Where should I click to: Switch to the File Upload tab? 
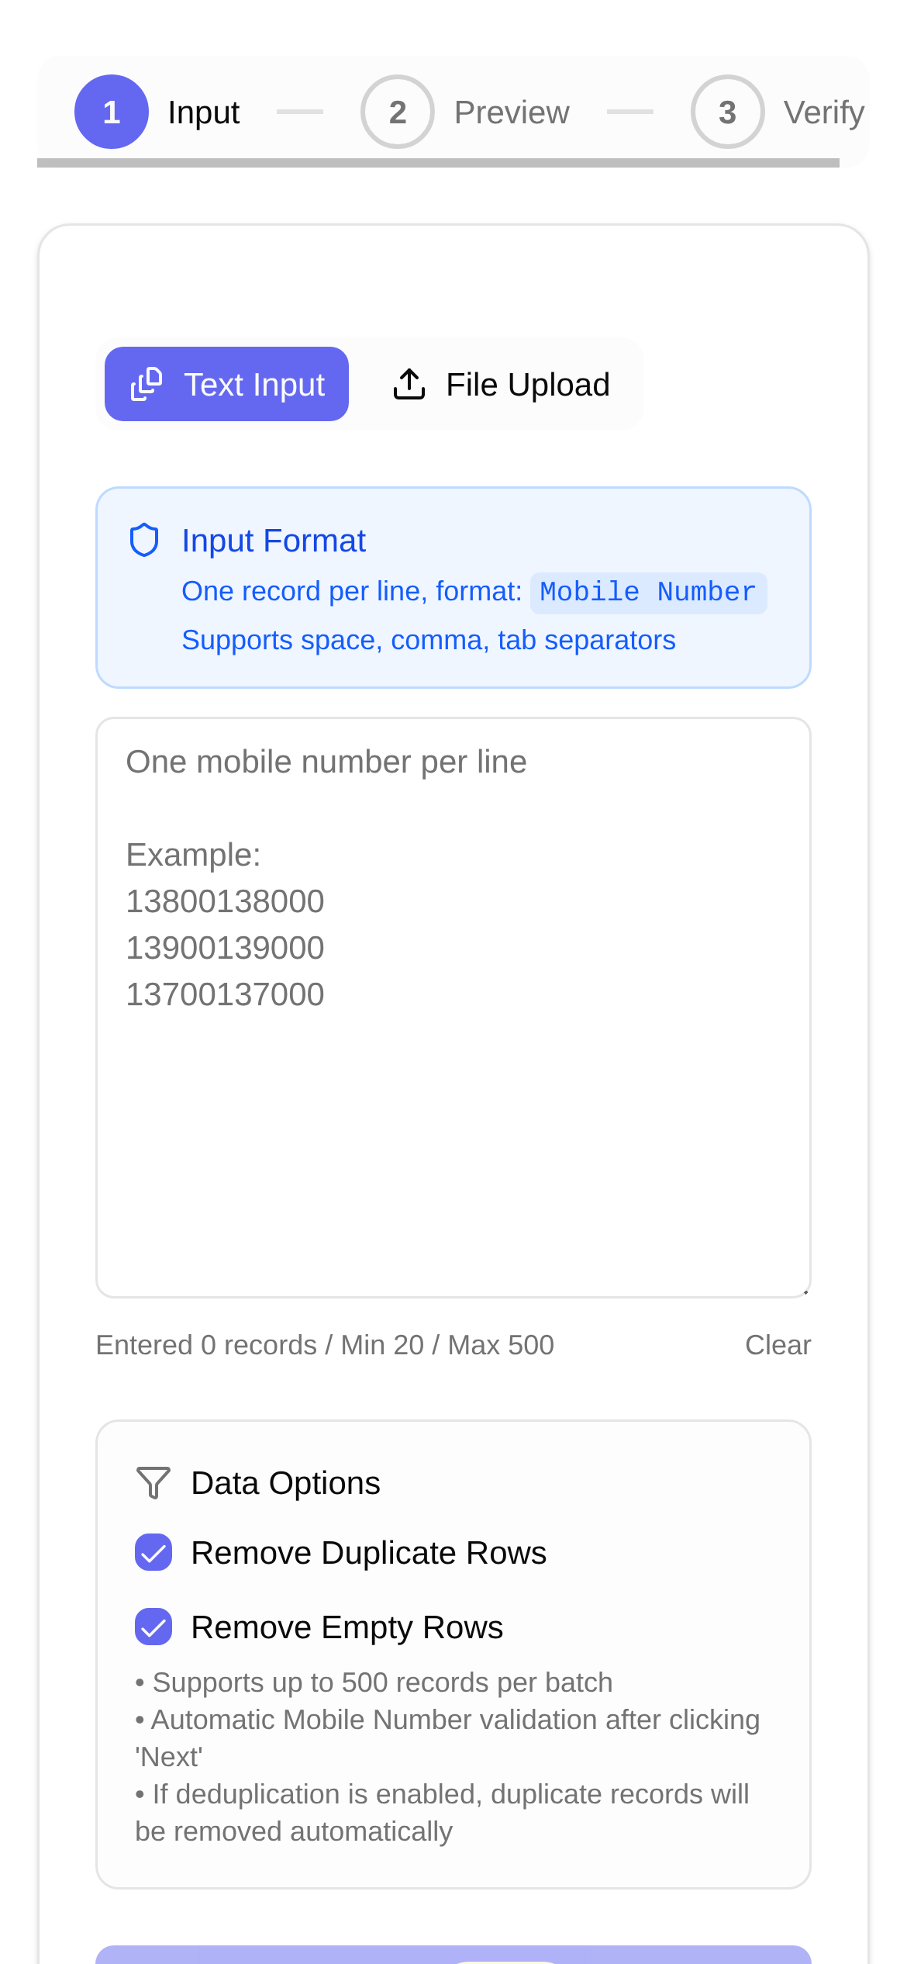coord(501,384)
